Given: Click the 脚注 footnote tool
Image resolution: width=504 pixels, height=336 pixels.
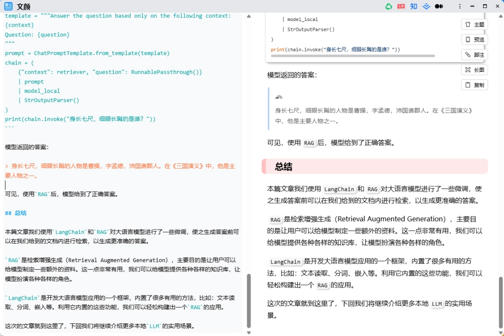Looking at the screenshot, I should click(474, 55).
